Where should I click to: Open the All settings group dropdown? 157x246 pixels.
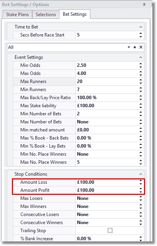click(x=129, y=47)
